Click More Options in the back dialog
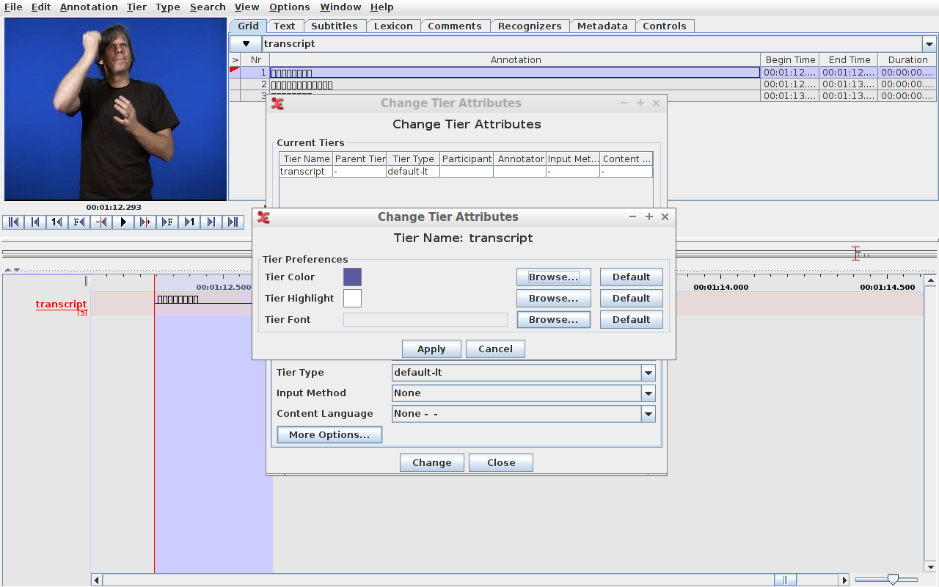This screenshot has width=939, height=587. (329, 435)
